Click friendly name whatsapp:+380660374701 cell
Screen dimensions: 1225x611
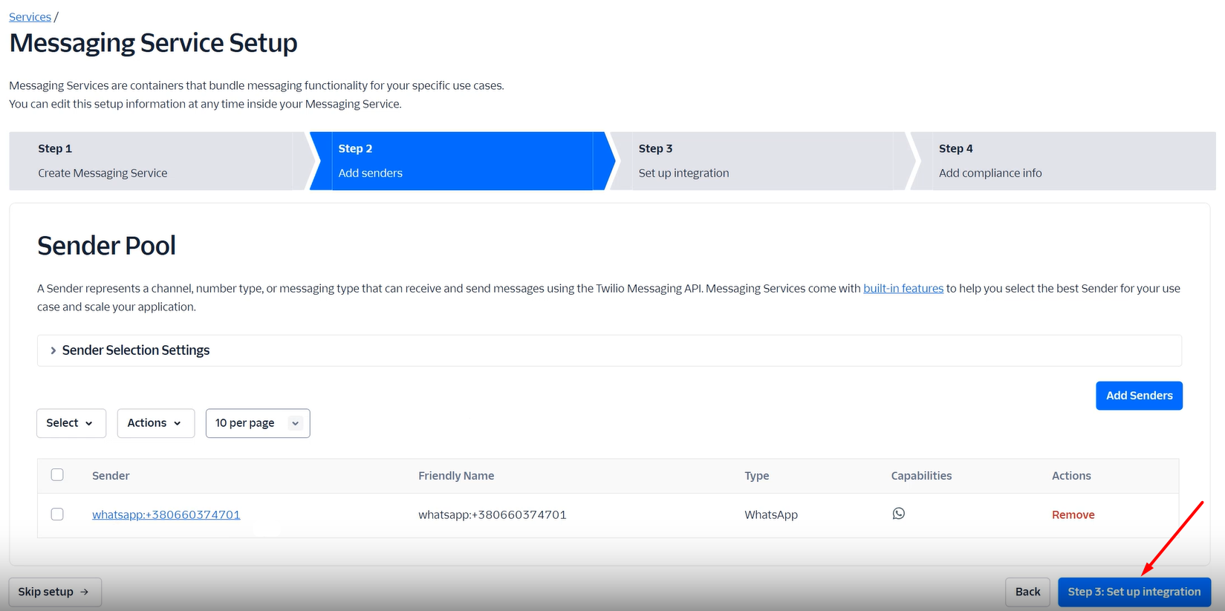click(493, 514)
